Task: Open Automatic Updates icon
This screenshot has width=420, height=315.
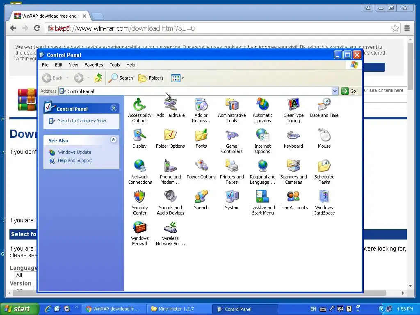Action: pyautogui.click(x=262, y=110)
